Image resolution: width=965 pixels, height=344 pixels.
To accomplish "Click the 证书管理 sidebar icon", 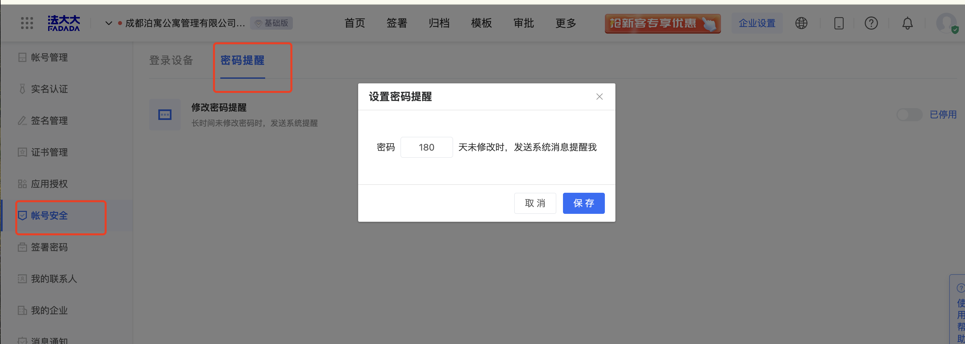I will pyautogui.click(x=22, y=152).
